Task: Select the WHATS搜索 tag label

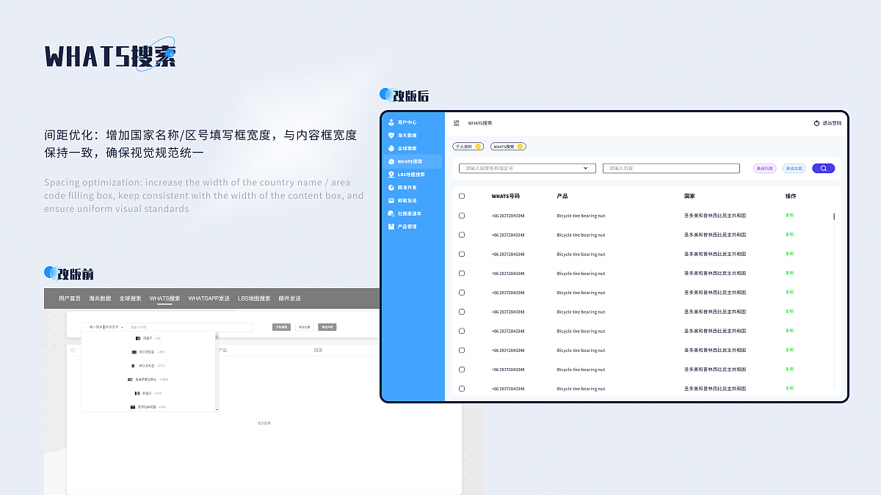Action: pos(503,147)
